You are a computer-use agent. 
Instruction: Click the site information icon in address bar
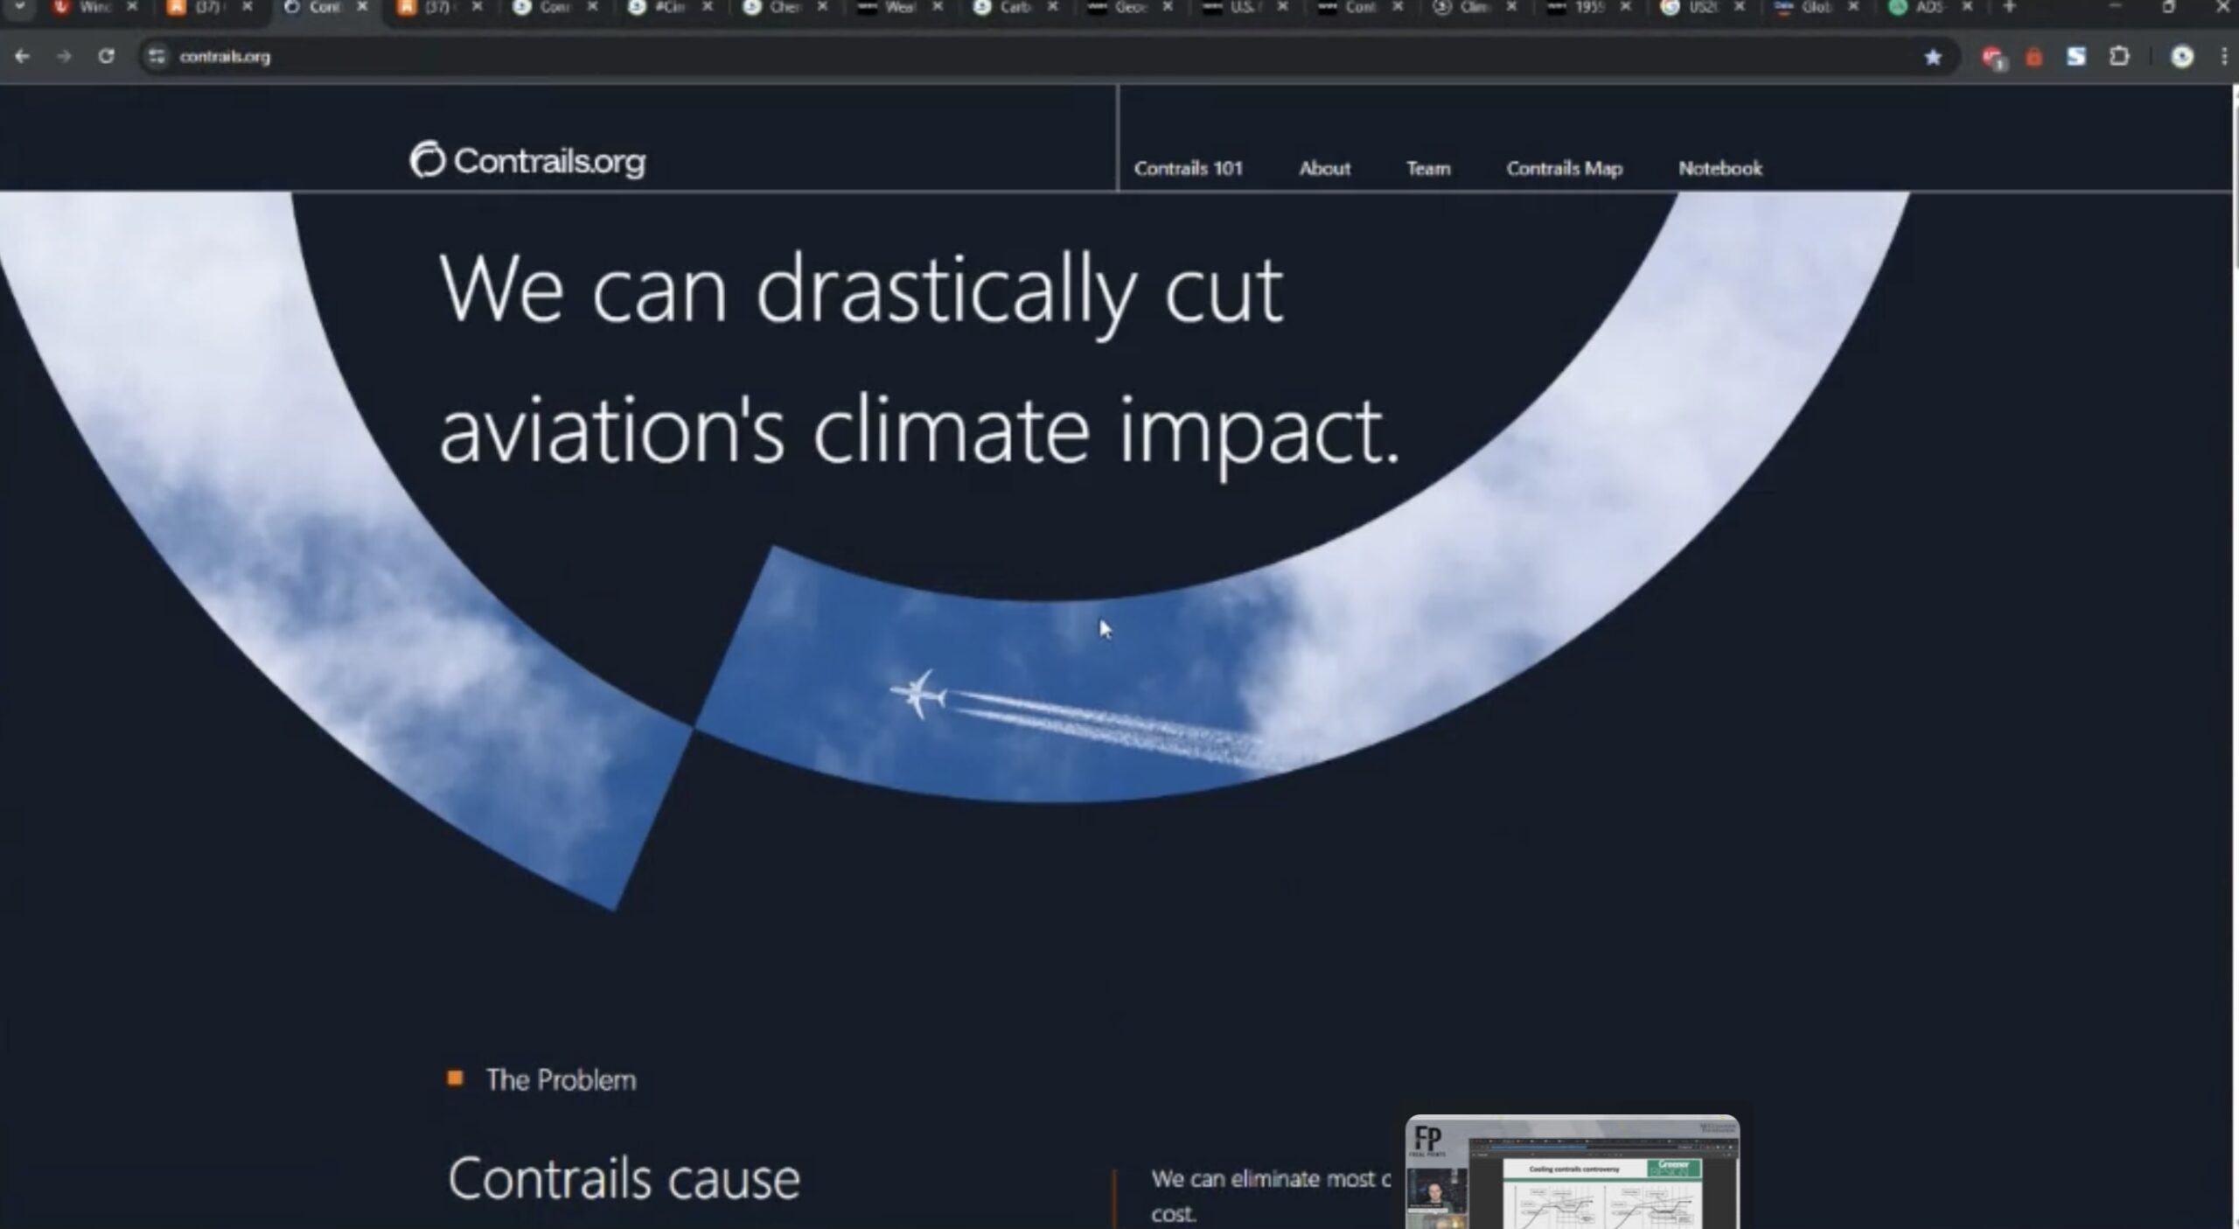(157, 57)
